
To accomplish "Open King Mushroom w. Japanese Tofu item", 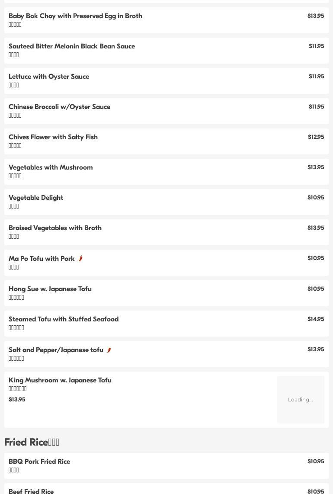I will (60, 380).
